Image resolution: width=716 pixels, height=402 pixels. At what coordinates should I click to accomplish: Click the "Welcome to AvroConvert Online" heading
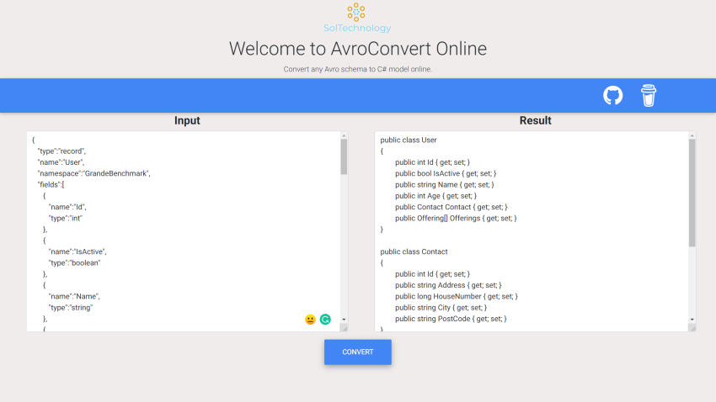[x=357, y=49]
